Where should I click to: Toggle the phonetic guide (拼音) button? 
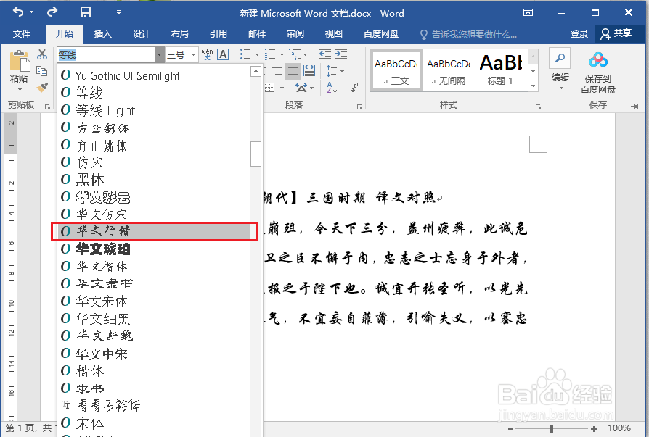tap(207, 54)
